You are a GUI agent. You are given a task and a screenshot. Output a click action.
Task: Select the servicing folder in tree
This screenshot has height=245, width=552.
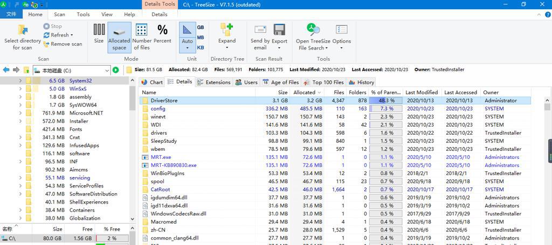pyautogui.click(x=80, y=178)
